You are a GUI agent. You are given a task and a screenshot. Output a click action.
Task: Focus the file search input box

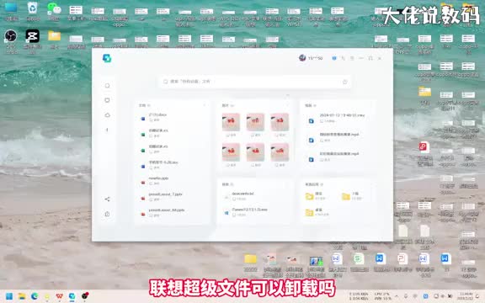point(254,82)
